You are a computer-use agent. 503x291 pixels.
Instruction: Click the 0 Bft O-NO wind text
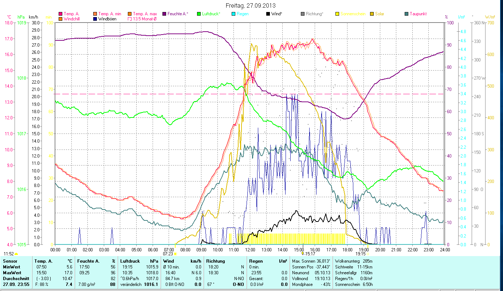(x=176, y=284)
